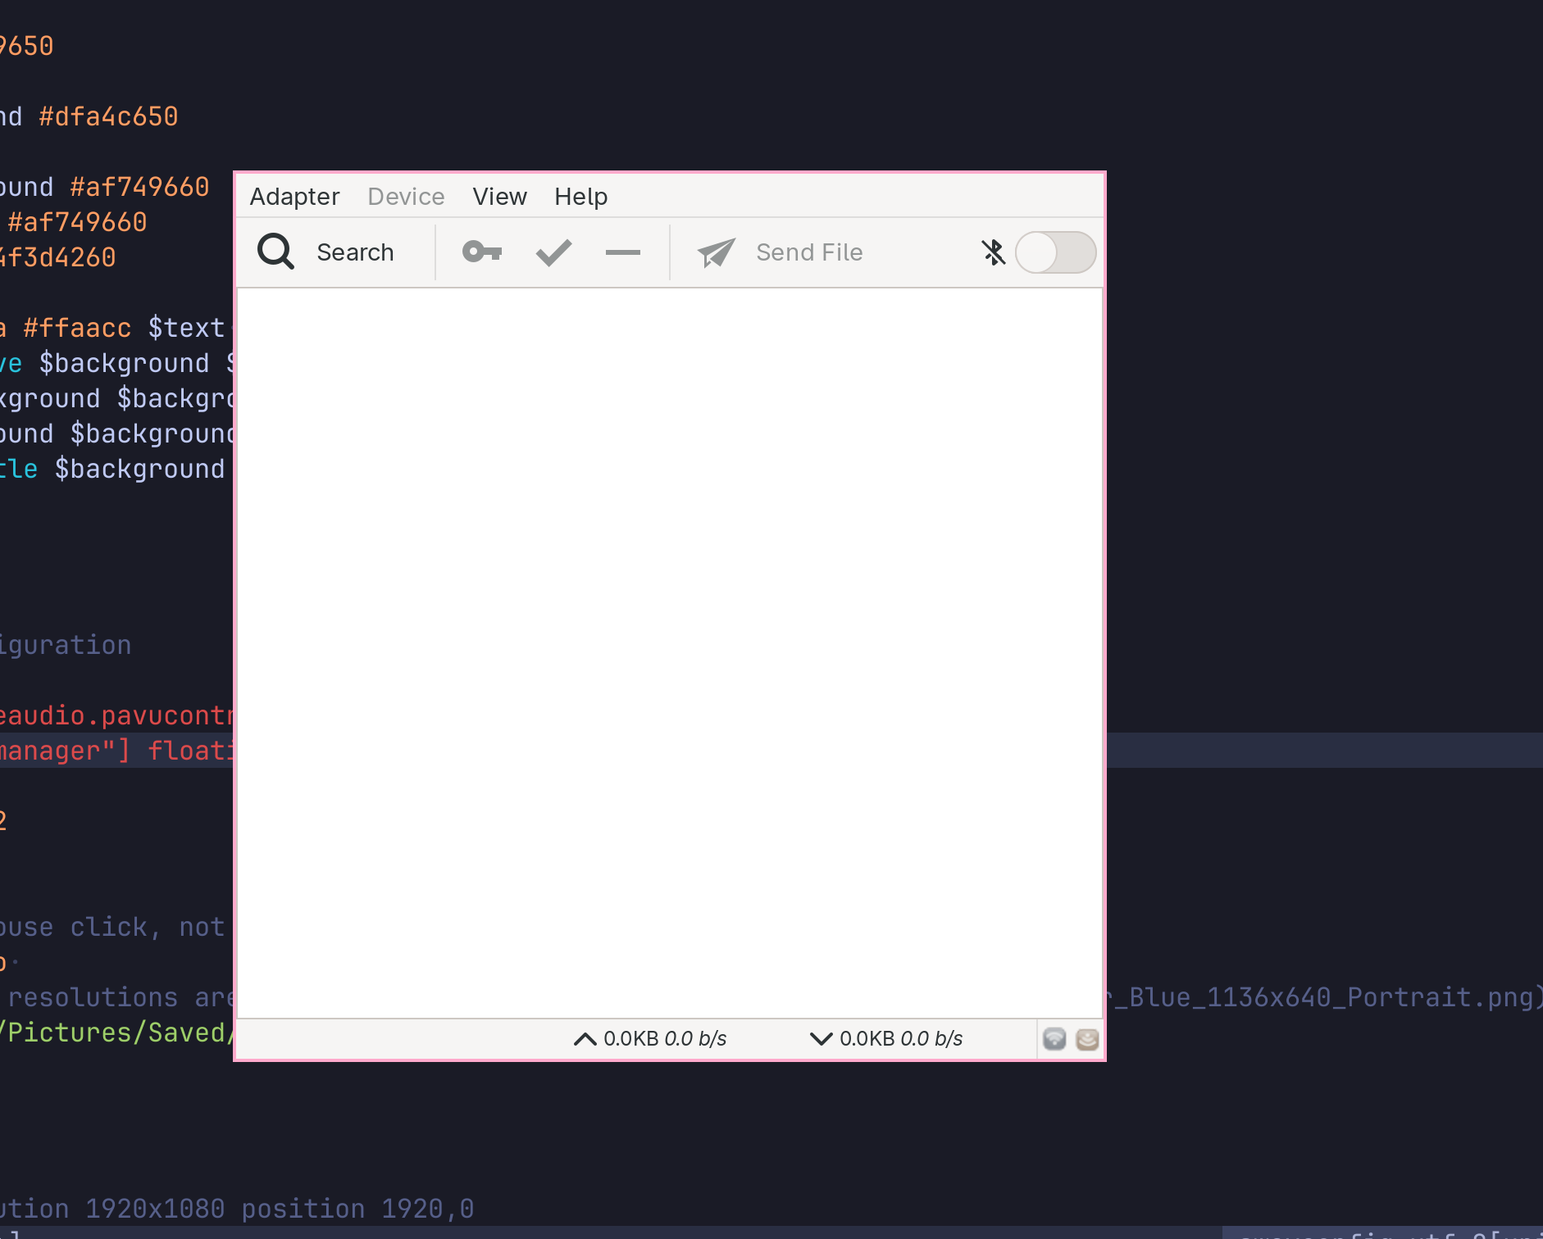
Task: Open the View menu
Action: click(499, 197)
